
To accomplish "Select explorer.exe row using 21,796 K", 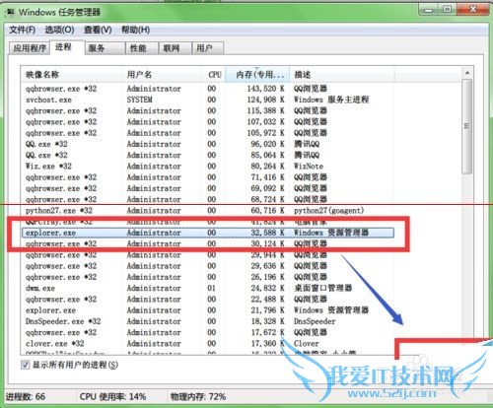I will pyautogui.click(x=208, y=310).
